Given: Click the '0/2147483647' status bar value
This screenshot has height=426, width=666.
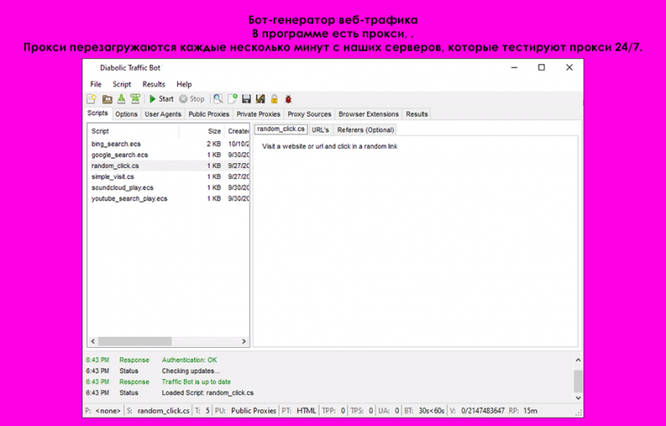Looking at the screenshot, I should pos(483,411).
